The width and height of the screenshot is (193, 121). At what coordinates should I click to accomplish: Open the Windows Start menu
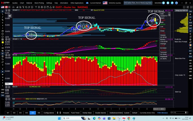click(59, 118)
